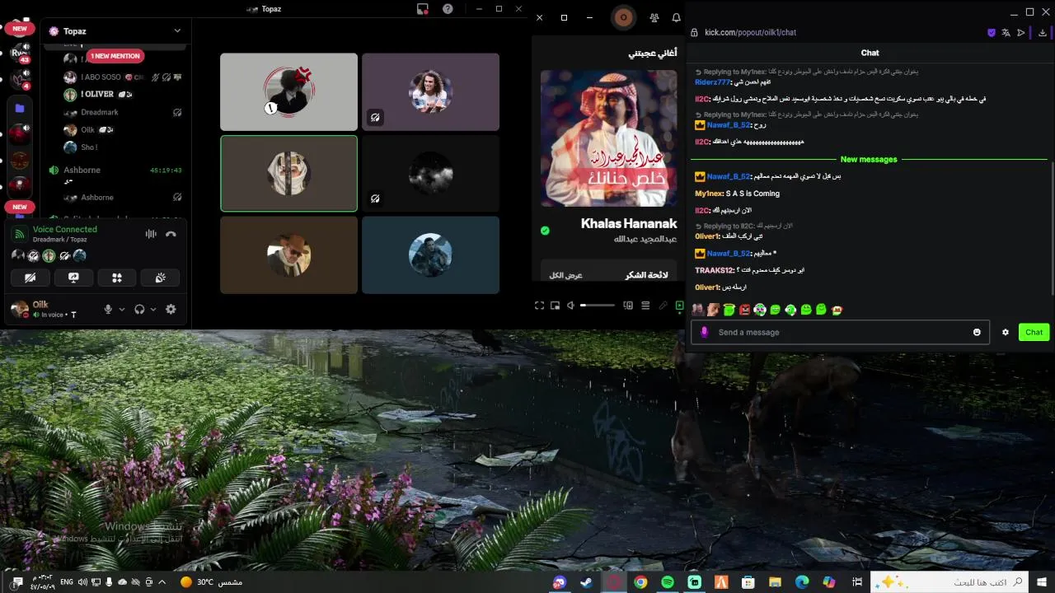
Task: Select the participant tile with cowboy hat avatar
Action: [288, 255]
